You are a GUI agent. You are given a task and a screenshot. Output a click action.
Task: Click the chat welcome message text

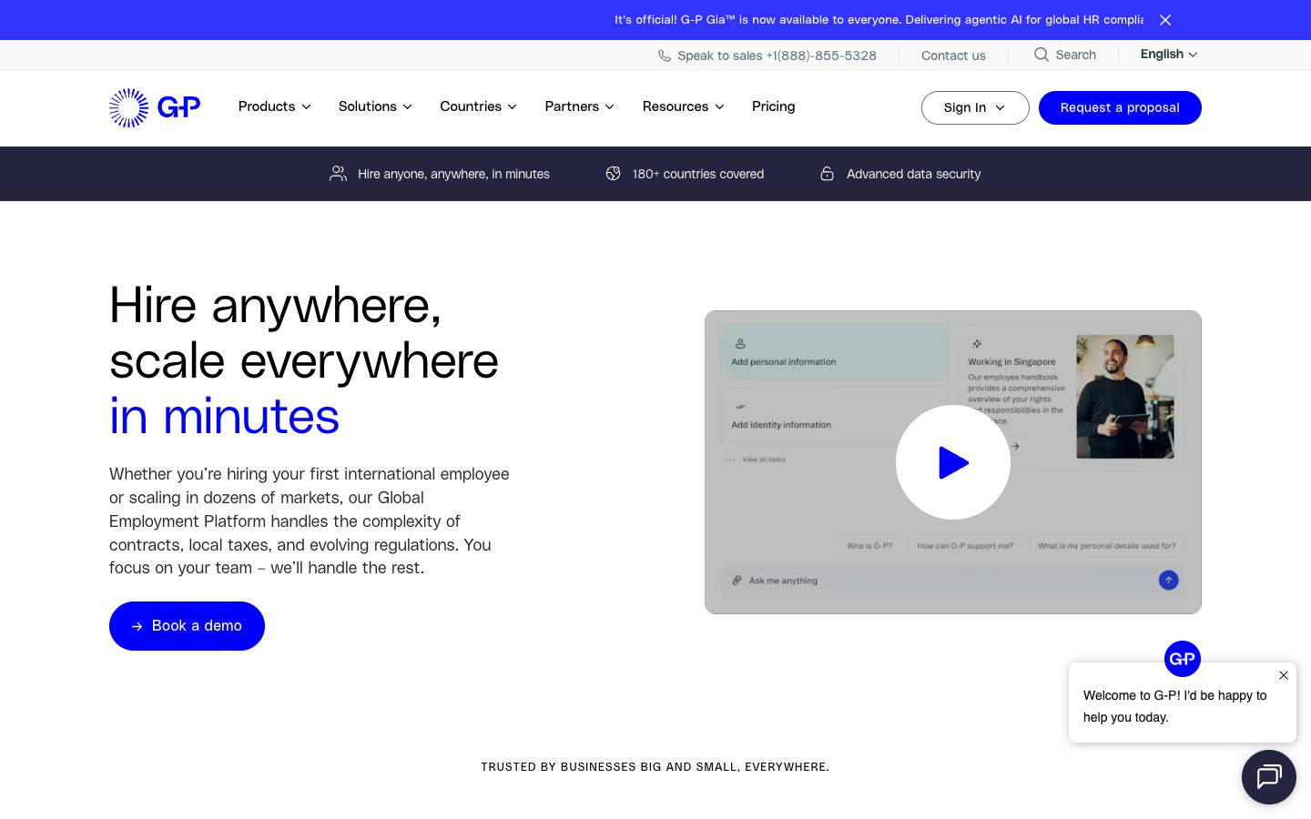tap(1174, 706)
